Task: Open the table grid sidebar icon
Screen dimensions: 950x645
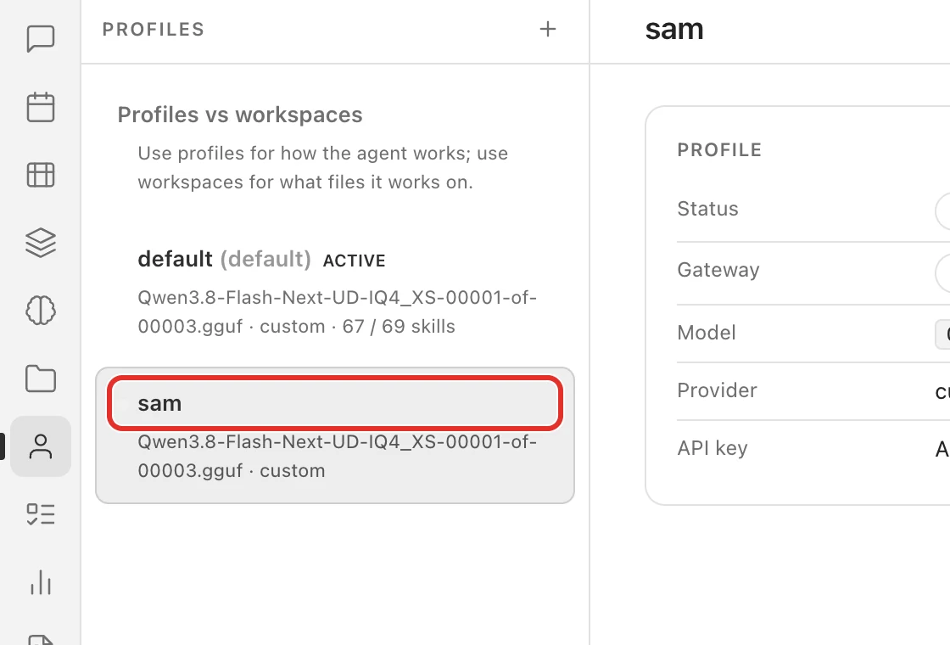Action: [41, 175]
